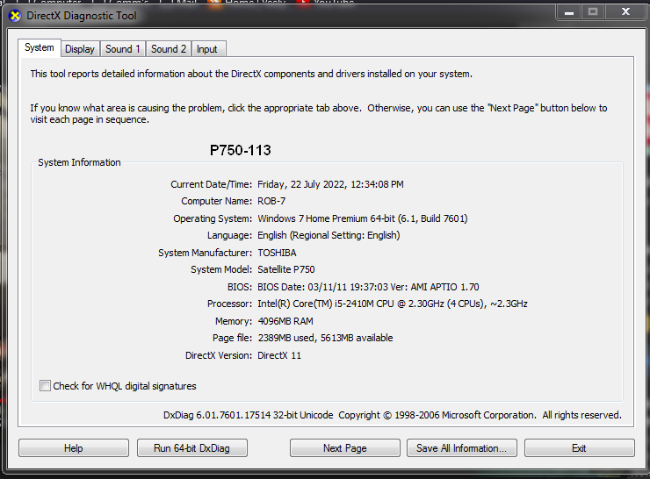Click the Exit button
The image size is (650, 479).
(x=580, y=448)
